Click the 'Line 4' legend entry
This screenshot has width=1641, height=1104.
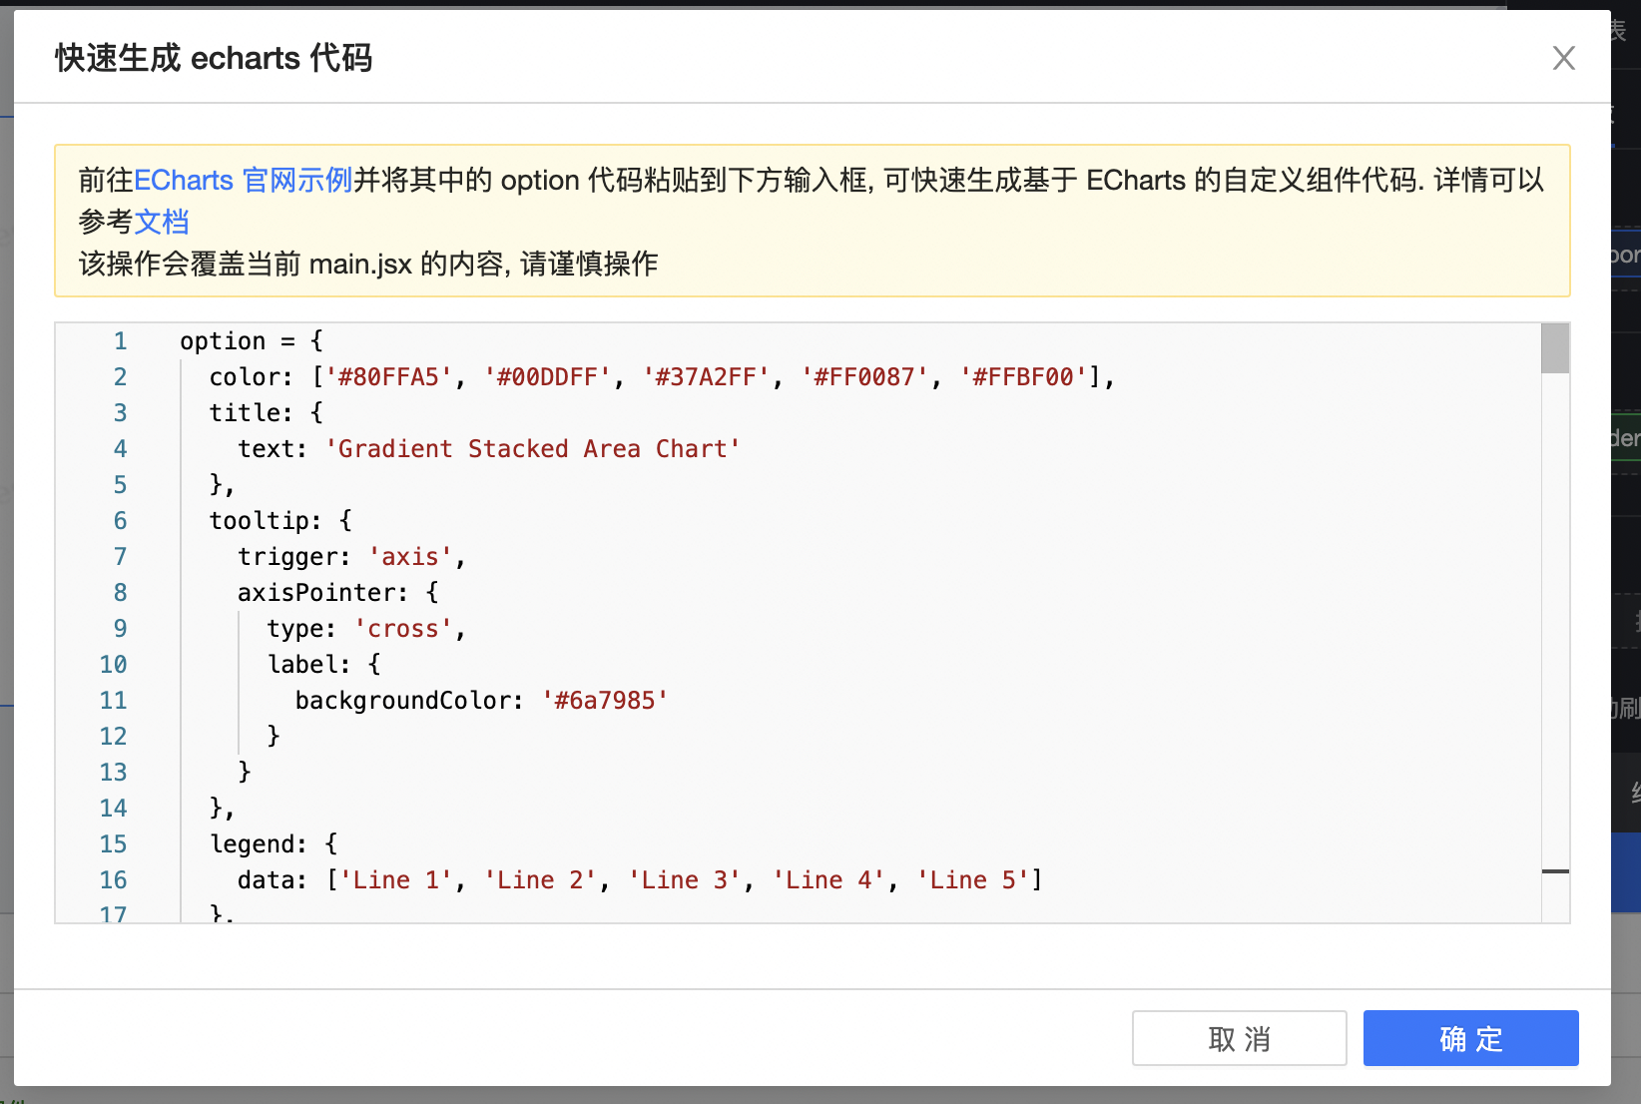pos(828,880)
